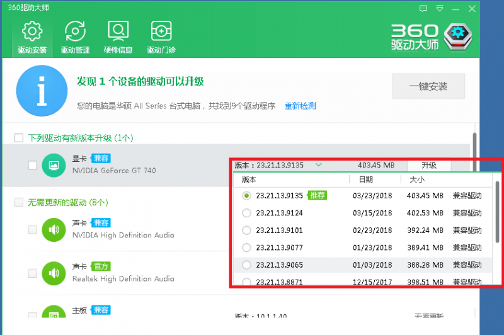Click the Realtek audio speaker icon
Image resolution: width=504 pixels, height=335 pixels.
pyautogui.click(x=54, y=273)
